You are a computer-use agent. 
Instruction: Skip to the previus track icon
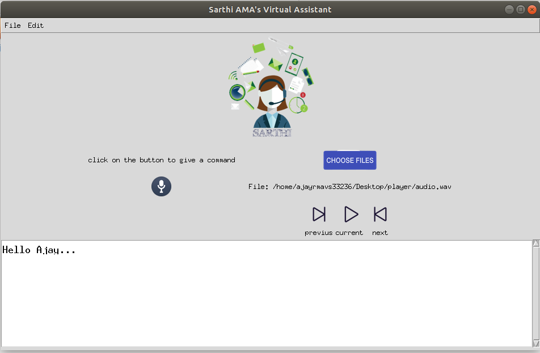point(319,214)
